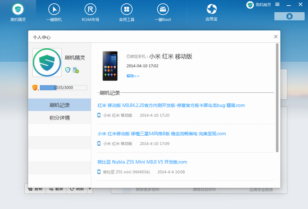Click the 2014-4-4 10:08 timestamp
The height and width of the screenshot is (209, 308).
171,172
